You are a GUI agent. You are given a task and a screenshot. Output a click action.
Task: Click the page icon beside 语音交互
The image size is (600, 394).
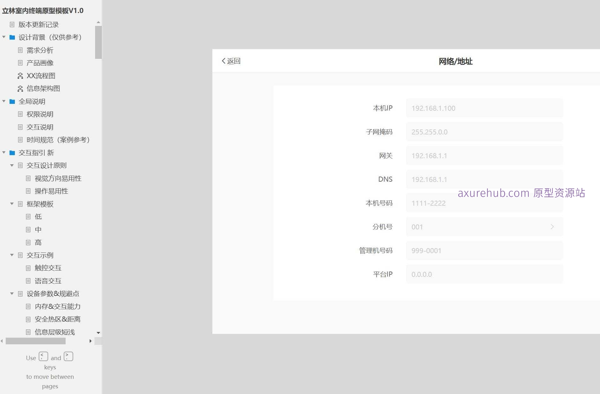click(28, 281)
